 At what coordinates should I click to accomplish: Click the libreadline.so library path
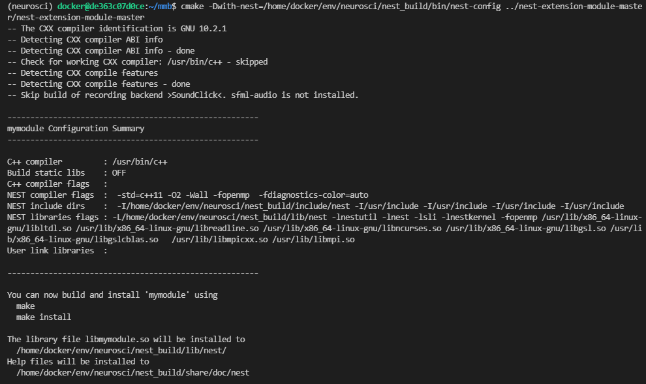point(167,229)
